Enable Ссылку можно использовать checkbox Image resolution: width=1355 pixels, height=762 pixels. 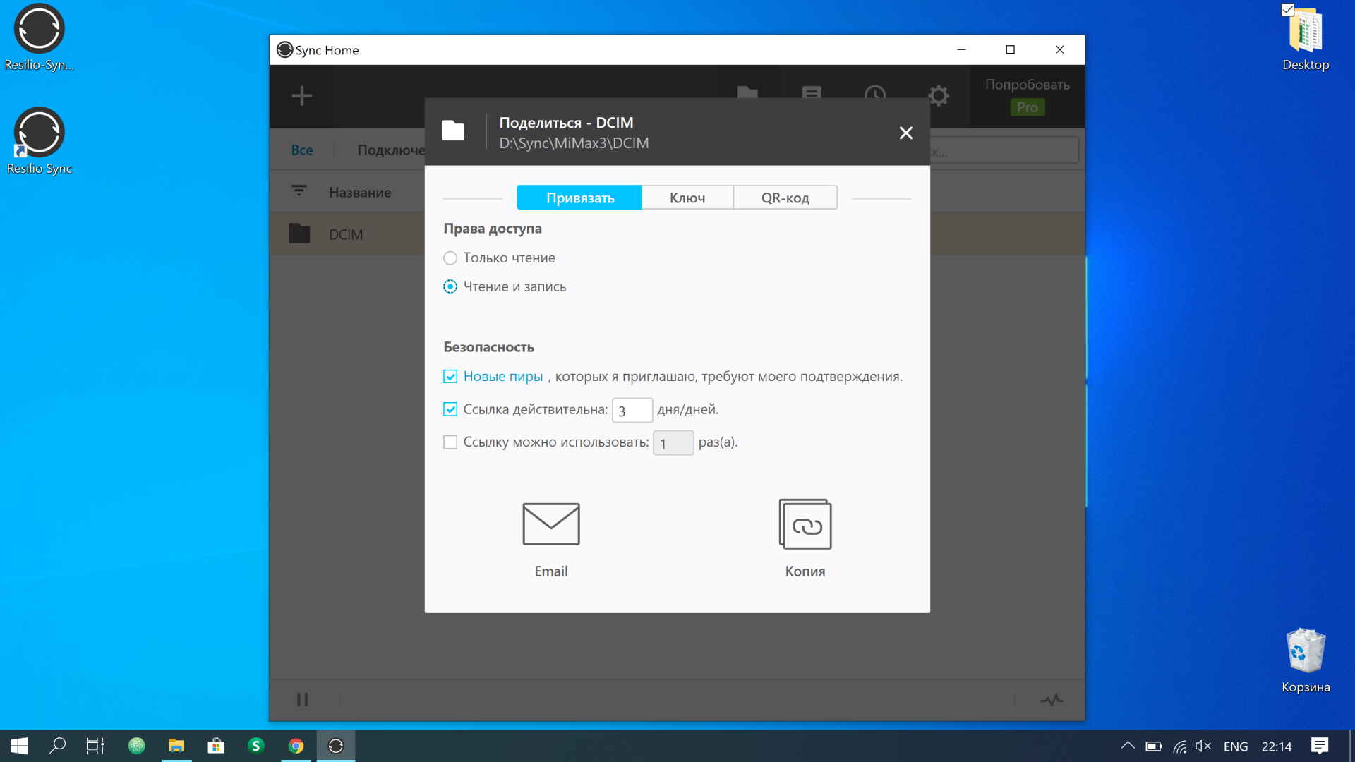pos(450,442)
